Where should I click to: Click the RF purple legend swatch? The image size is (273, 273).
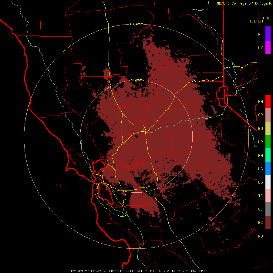click(x=268, y=34)
